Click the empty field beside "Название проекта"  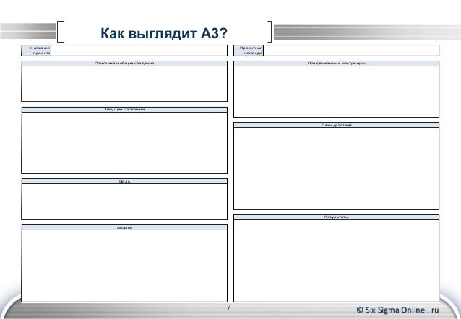tap(139, 51)
